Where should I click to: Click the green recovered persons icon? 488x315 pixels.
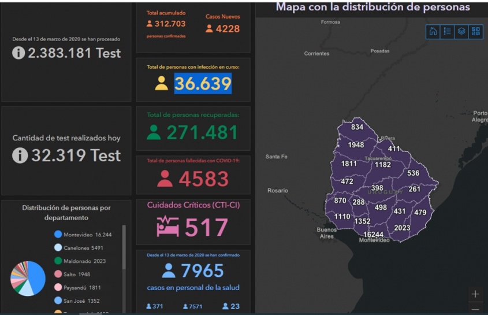(x=154, y=132)
